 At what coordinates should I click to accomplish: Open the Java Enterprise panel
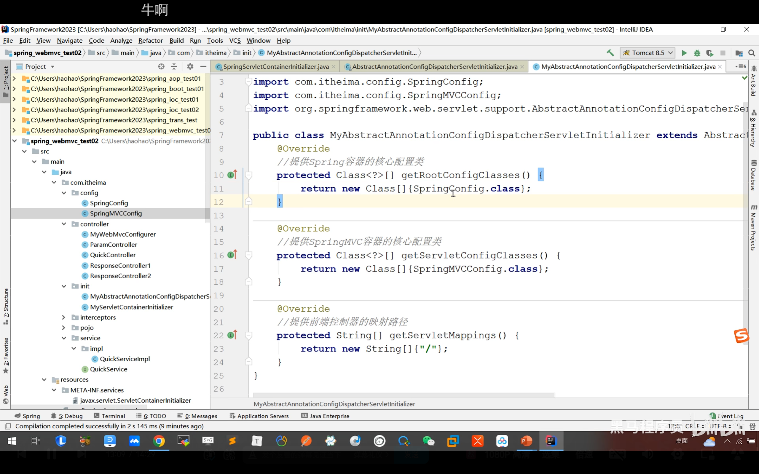coord(325,416)
